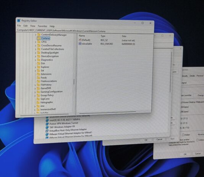Click the CuratedTileCollections folder icon
The width and height of the screenshot is (204, 177).
click(39, 49)
